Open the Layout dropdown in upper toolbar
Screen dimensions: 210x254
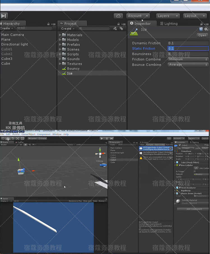click(x=195, y=16)
